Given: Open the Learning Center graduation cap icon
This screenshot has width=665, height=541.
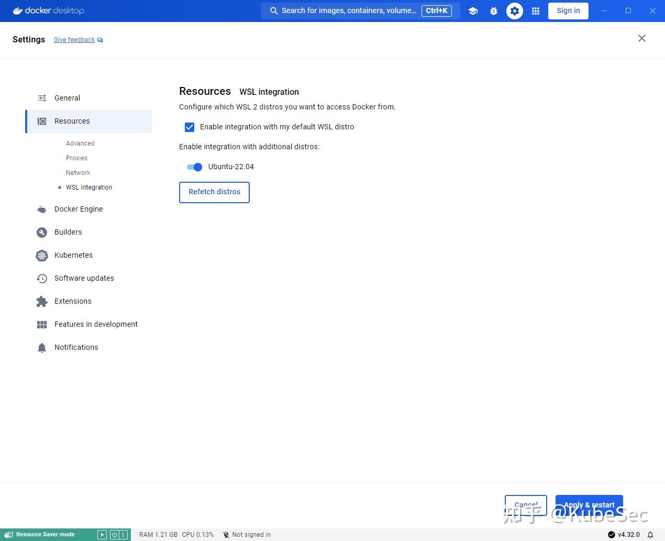Looking at the screenshot, I should pyautogui.click(x=473, y=10).
